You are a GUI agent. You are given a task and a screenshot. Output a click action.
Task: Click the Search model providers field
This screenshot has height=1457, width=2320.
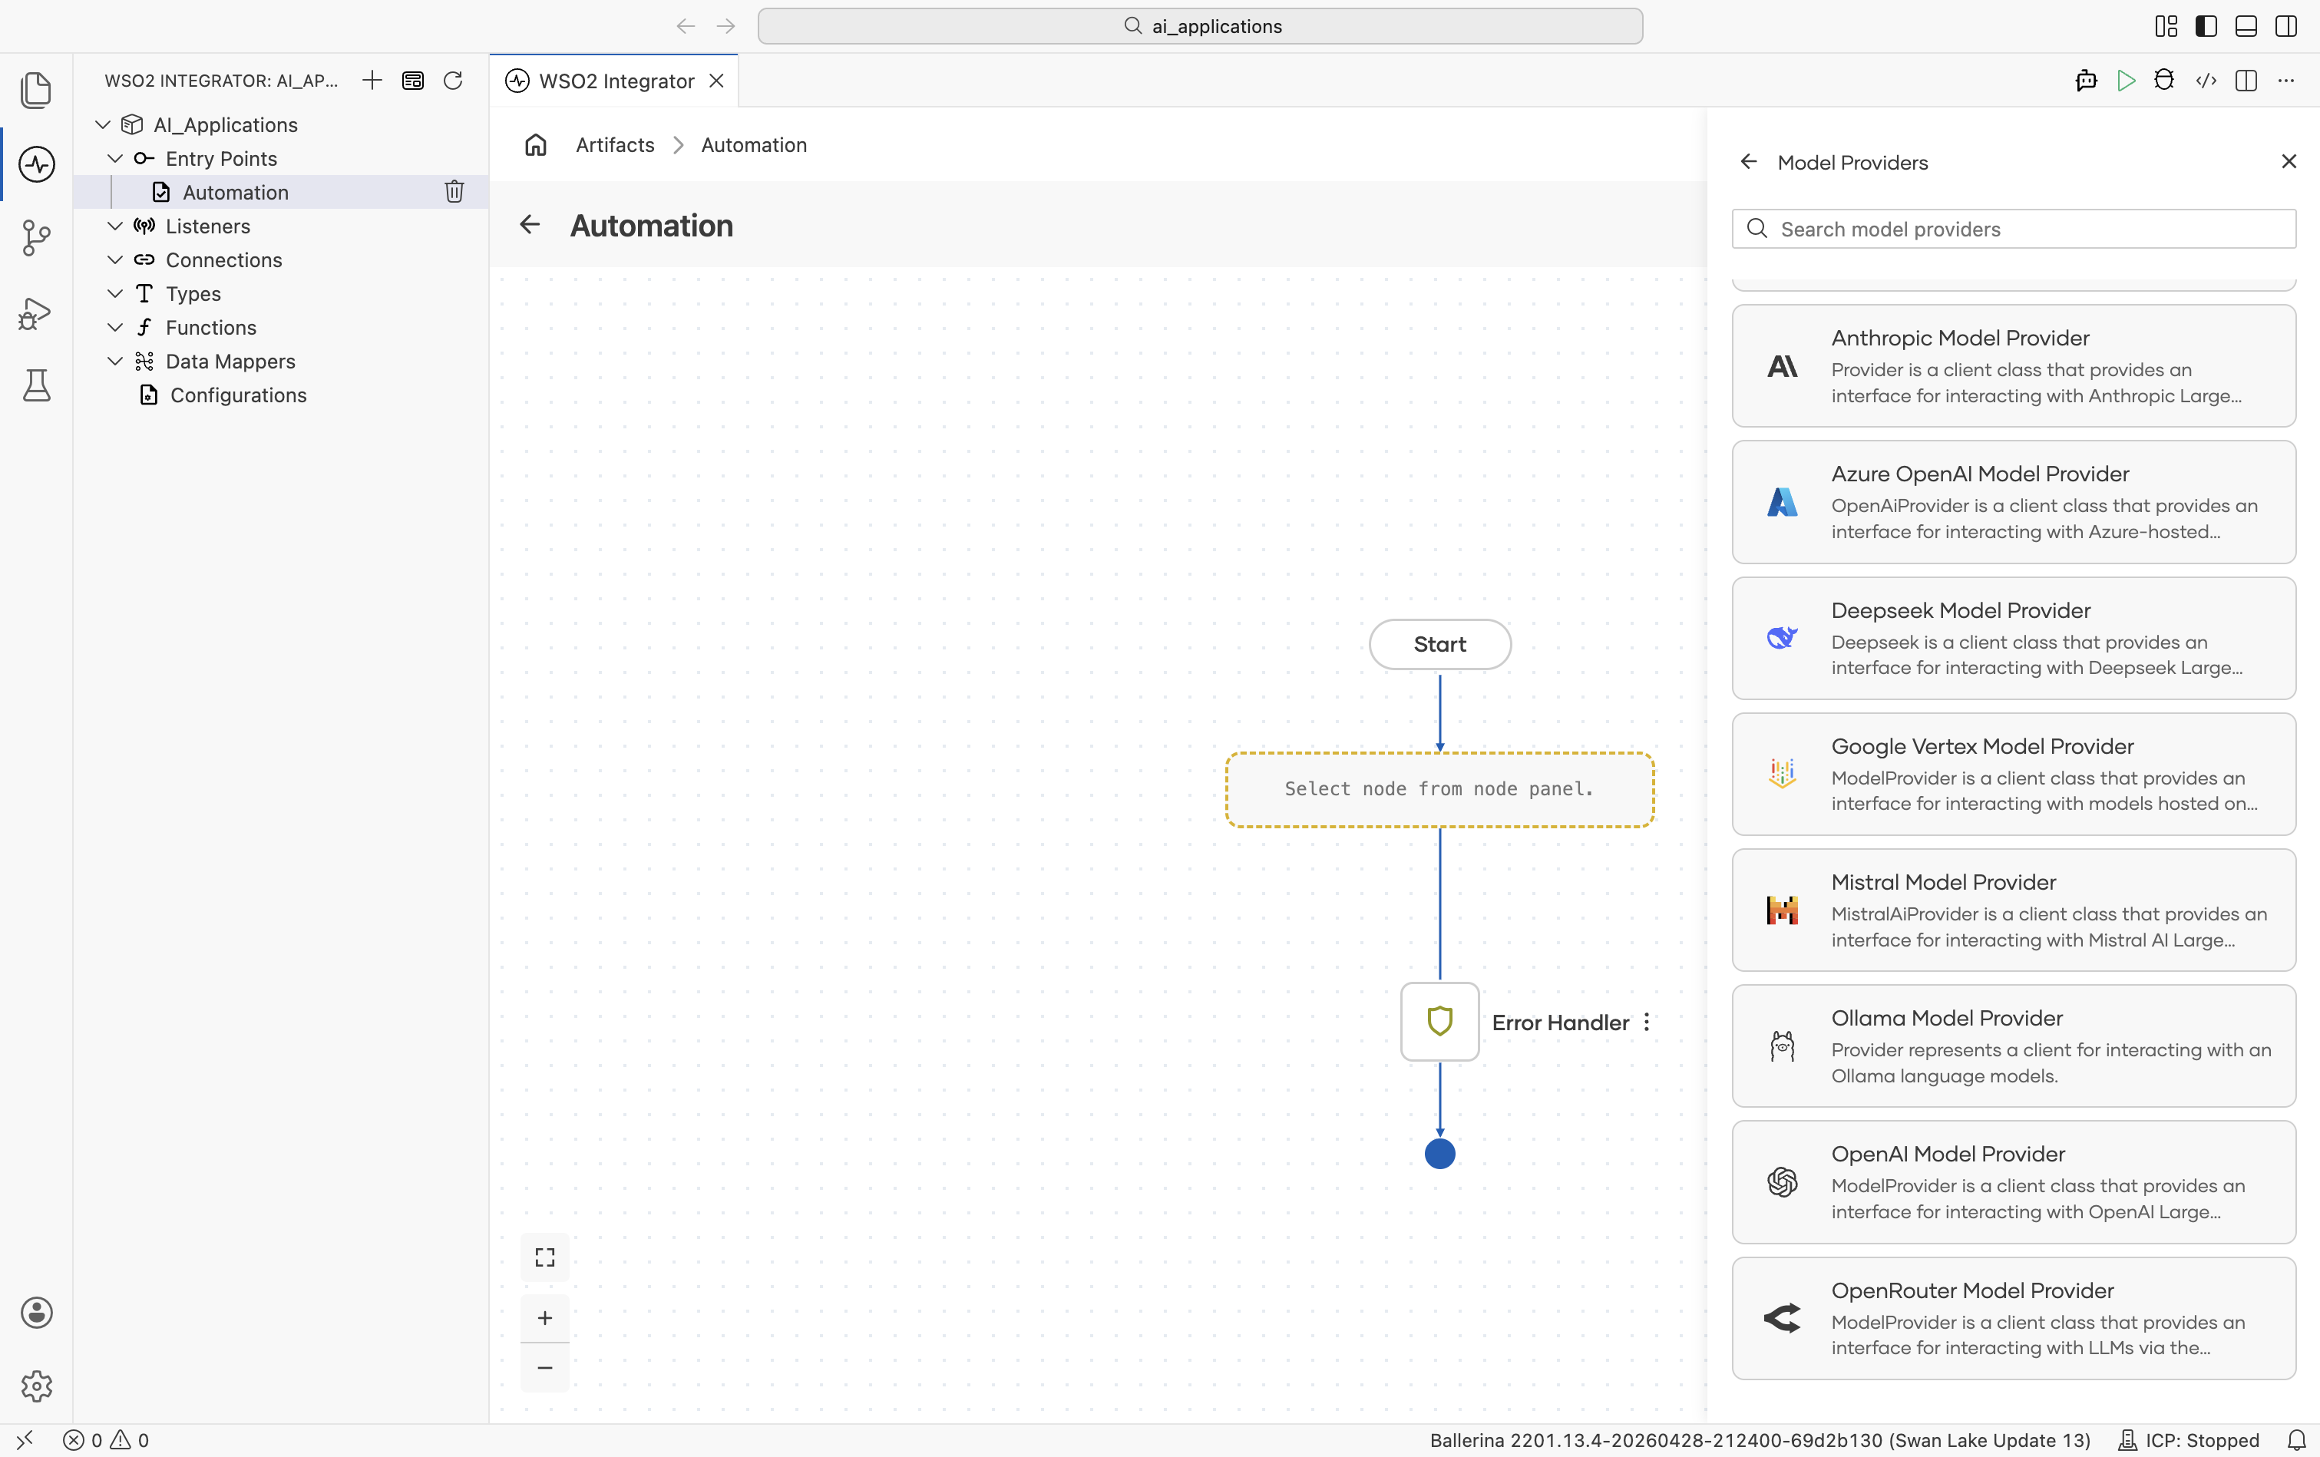pos(2014,229)
